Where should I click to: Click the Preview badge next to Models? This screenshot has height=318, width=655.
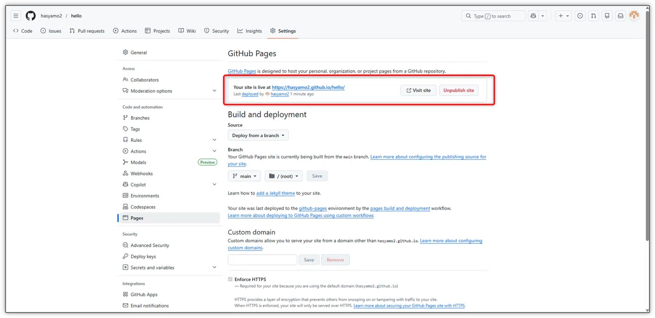pyautogui.click(x=207, y=163)
